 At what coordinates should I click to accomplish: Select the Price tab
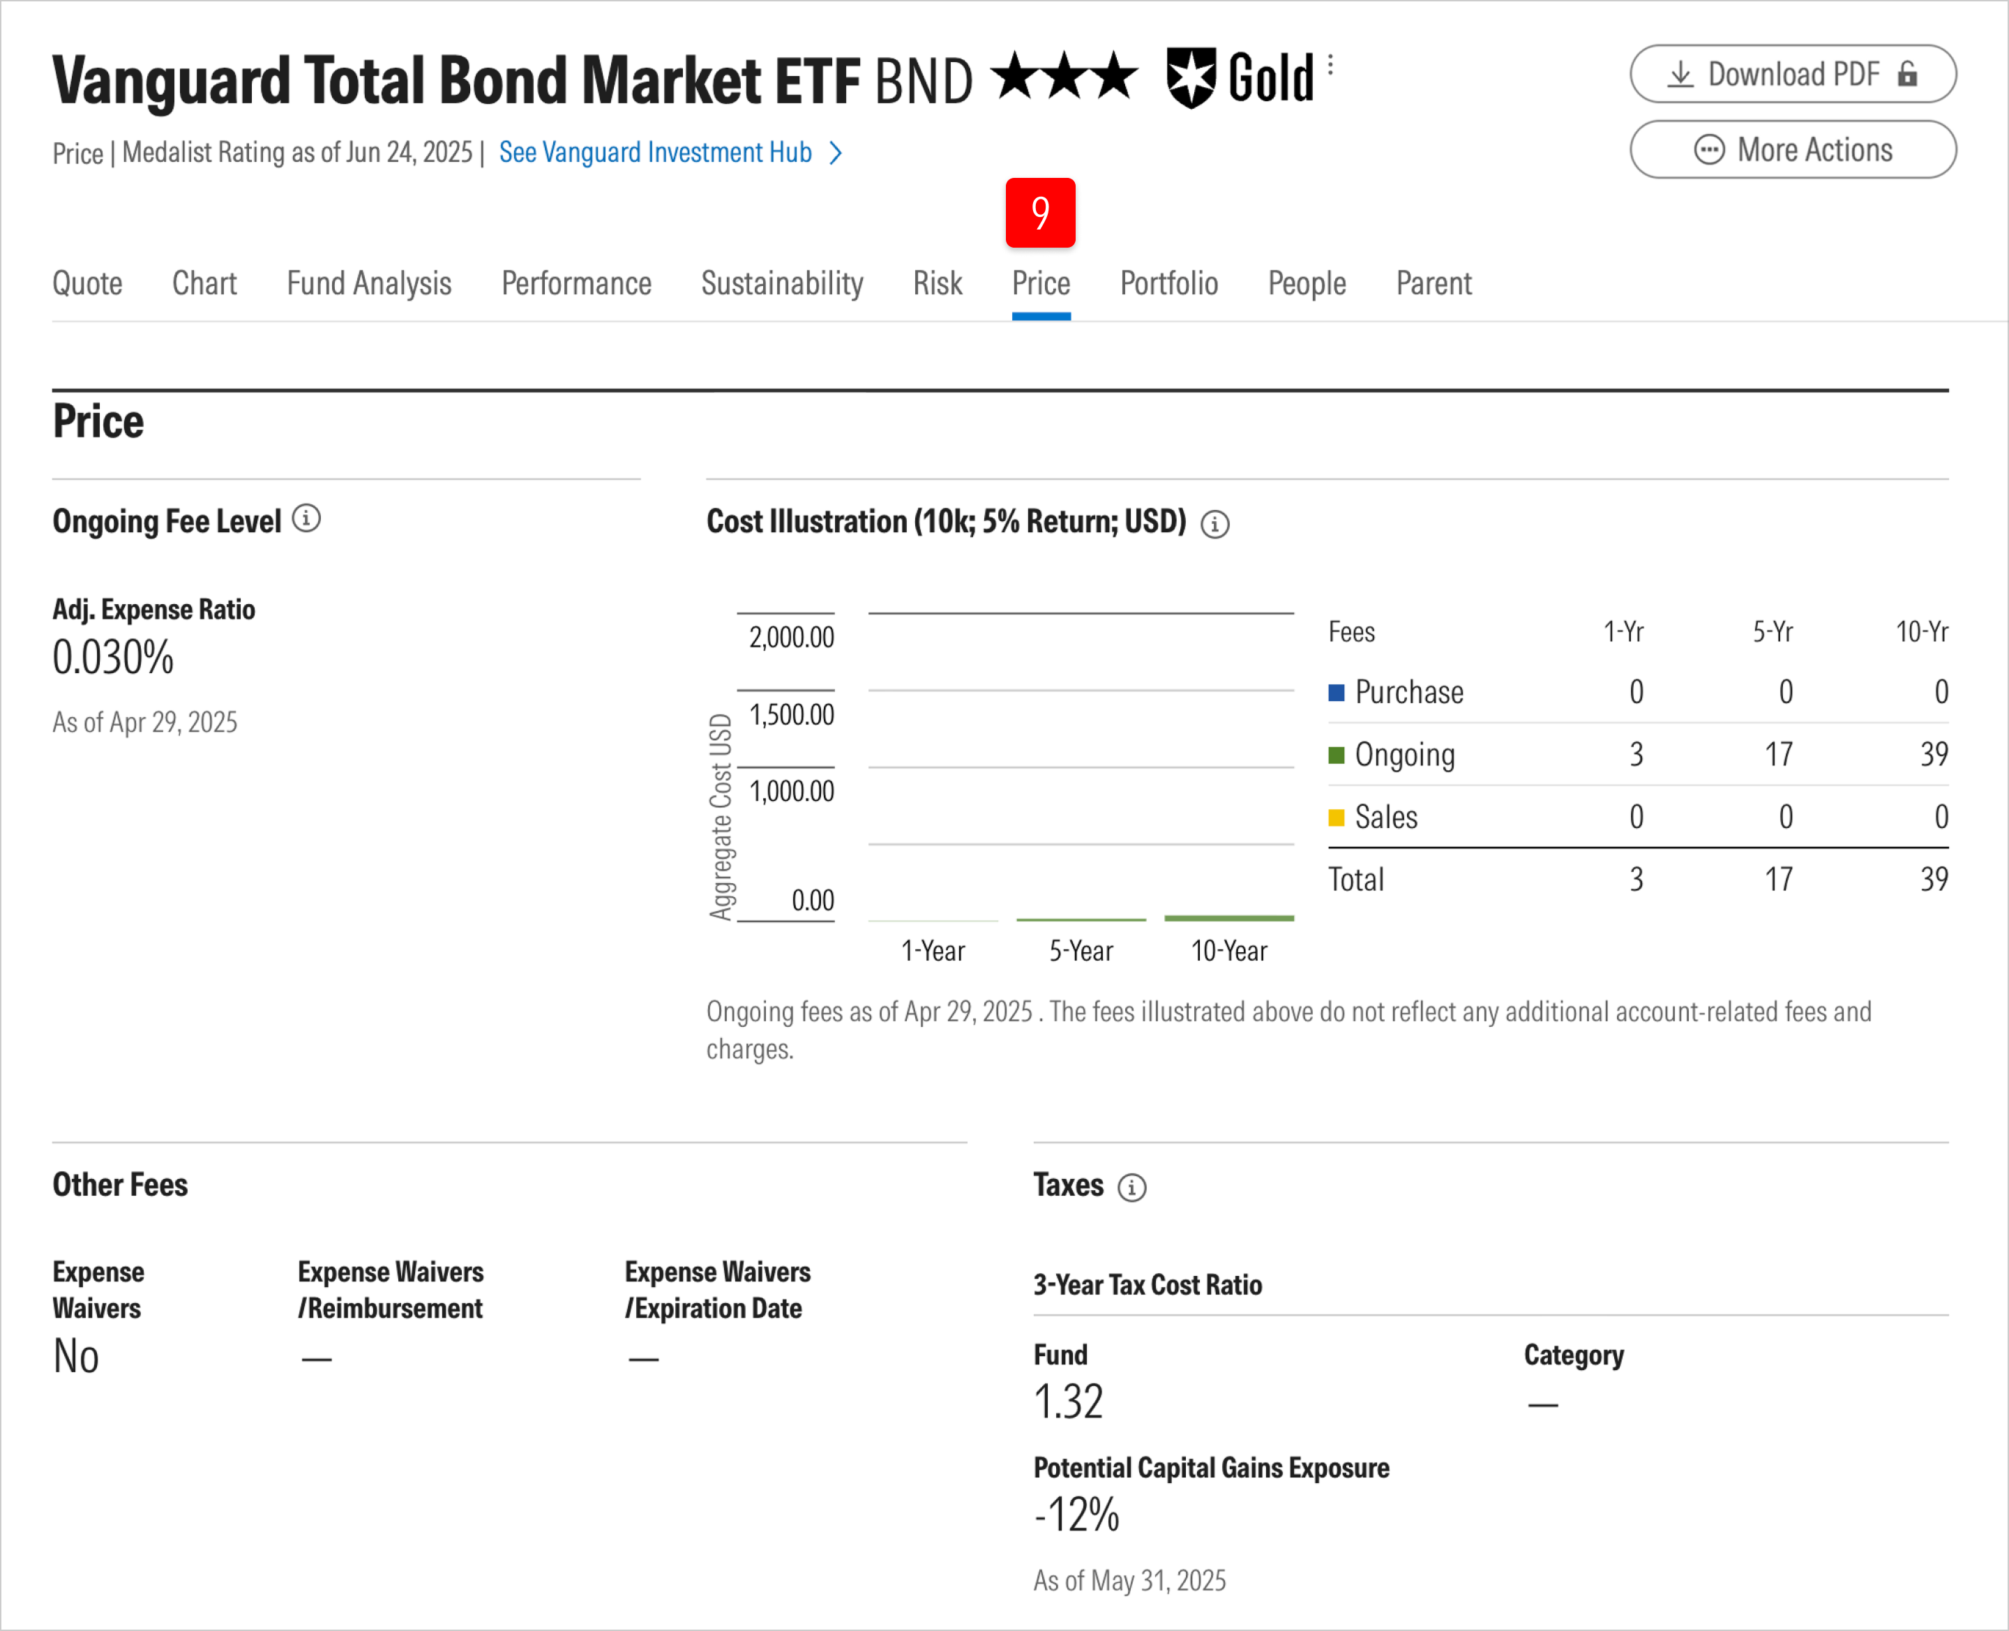pyautogui.click(x=1041, y=283)
